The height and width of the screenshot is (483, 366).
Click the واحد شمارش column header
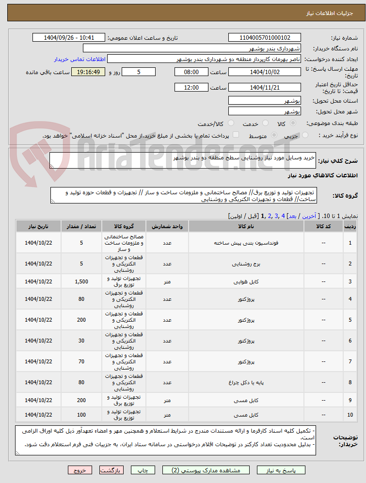[x=167, y=226]
